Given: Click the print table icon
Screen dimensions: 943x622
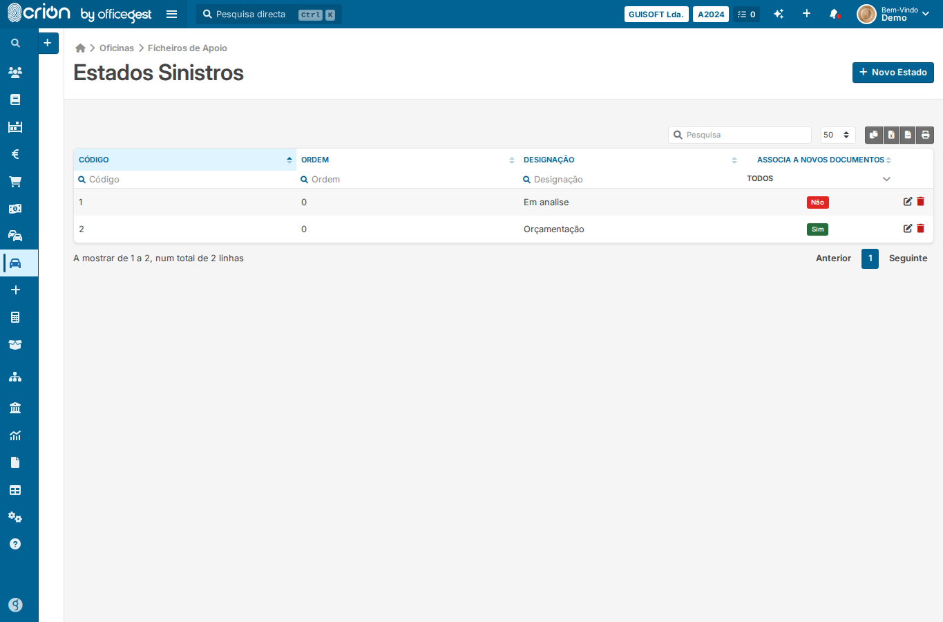Looking at the screenshot, I should pyautogui.click(x=926, y=135).
